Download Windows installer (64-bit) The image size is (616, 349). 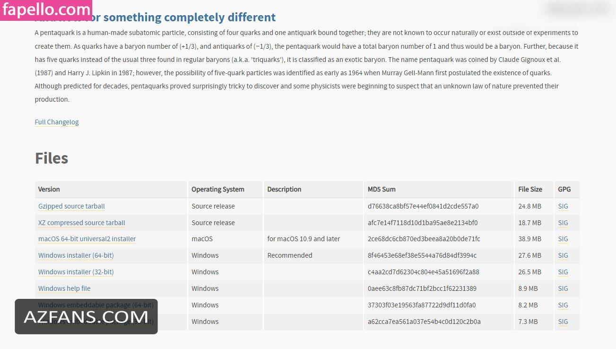[x=76, y=255]
